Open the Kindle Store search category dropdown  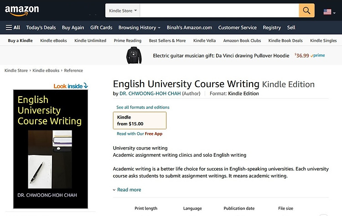click(x=123, y=10)
